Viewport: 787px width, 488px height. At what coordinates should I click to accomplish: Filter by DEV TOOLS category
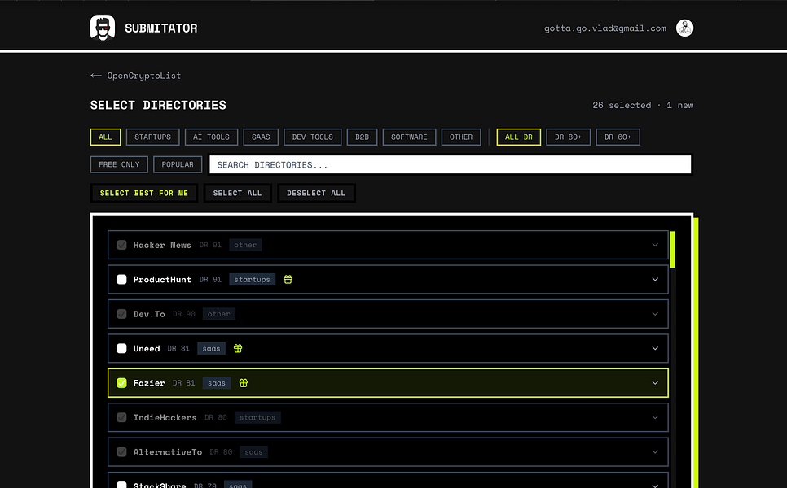coord(313,137)
